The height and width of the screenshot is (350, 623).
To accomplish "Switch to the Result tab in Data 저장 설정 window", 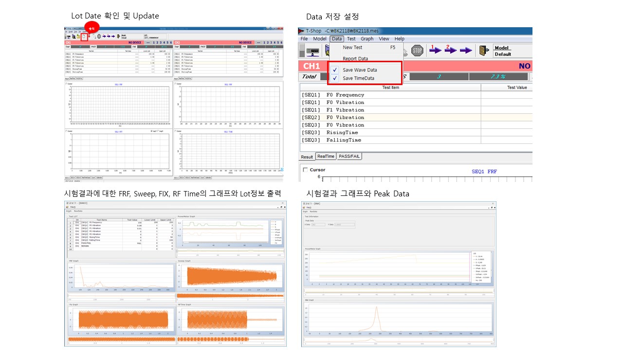I will click(x=307, y=157).
